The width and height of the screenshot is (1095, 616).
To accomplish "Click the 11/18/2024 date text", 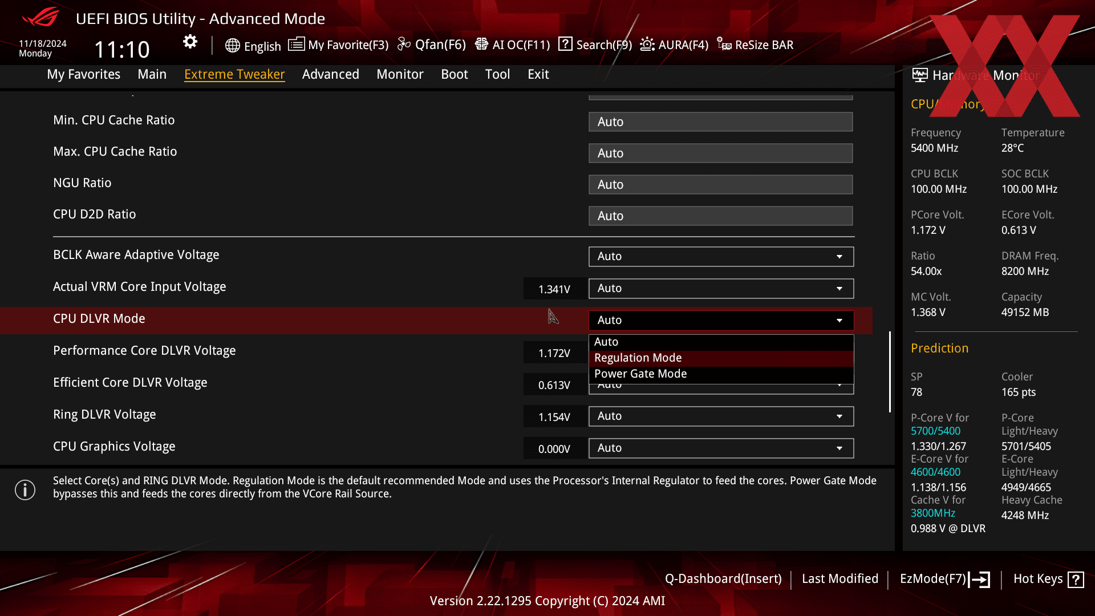I will point(43,43).
